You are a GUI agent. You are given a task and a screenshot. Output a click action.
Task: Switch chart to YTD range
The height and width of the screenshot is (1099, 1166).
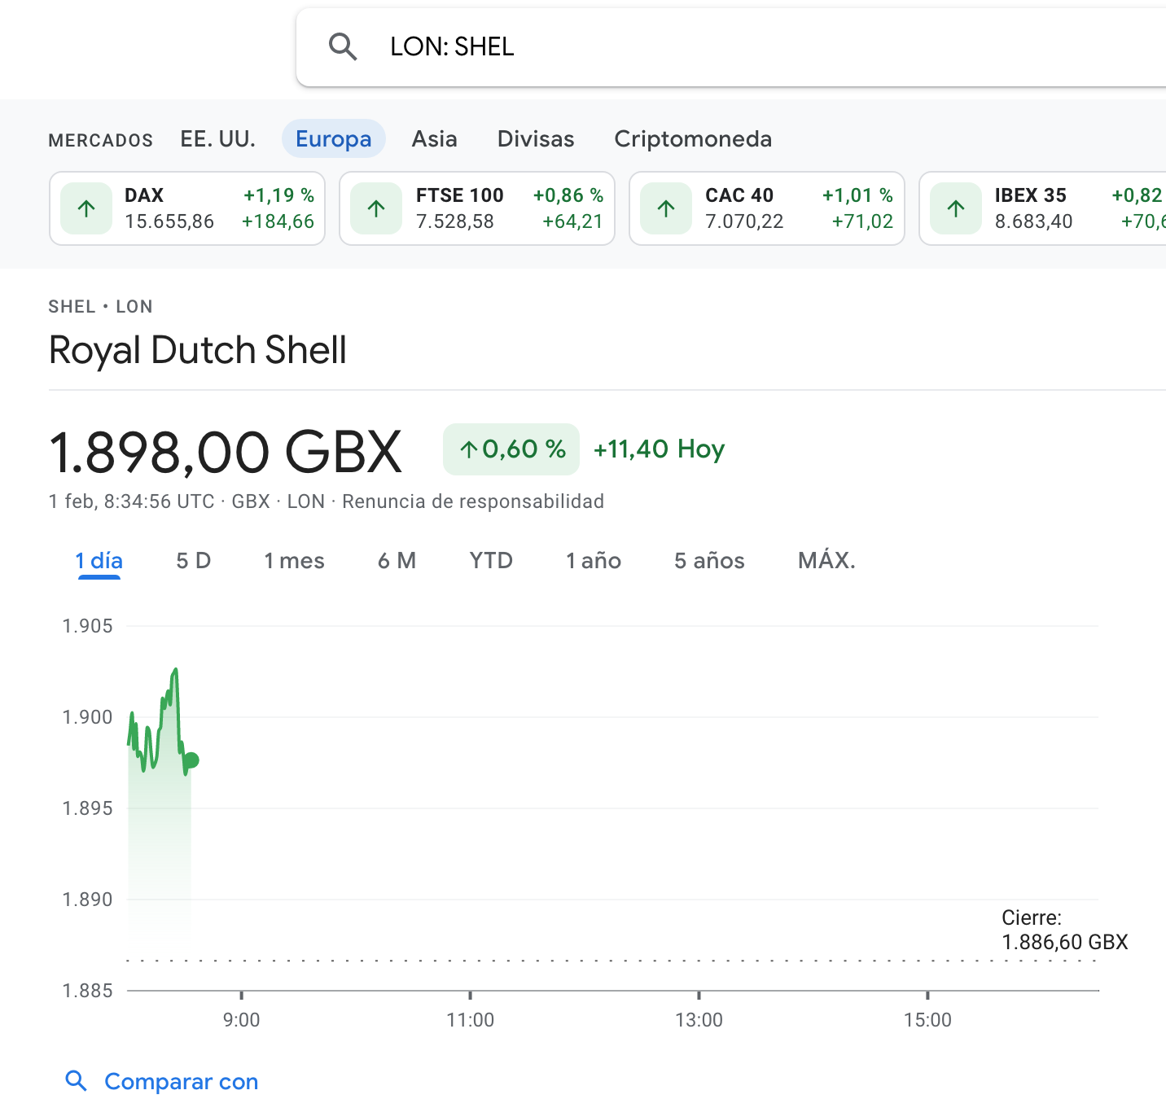[491, 561]
